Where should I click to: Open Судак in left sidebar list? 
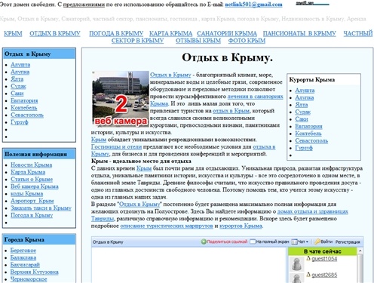point(18,86)
